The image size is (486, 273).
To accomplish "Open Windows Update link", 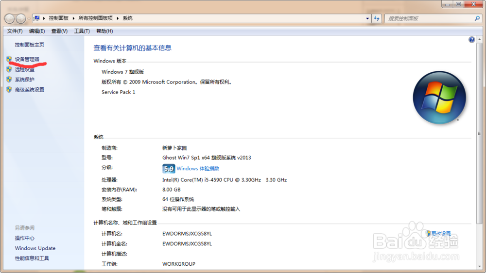I will 35,248.
